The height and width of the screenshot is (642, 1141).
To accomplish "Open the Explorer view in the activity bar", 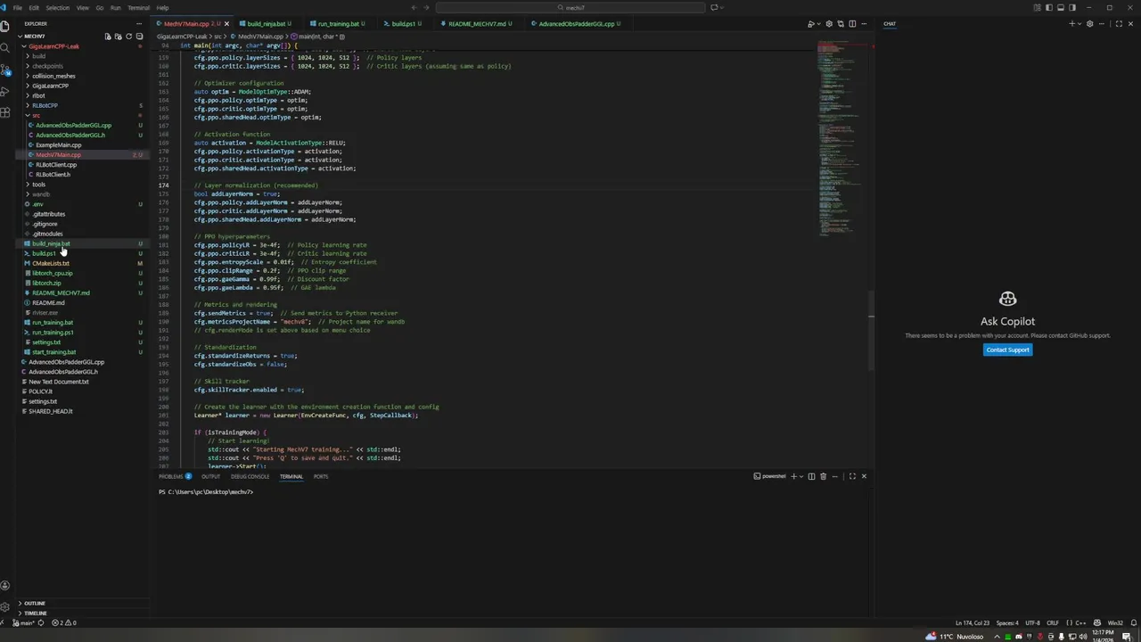I will point(5,27).
